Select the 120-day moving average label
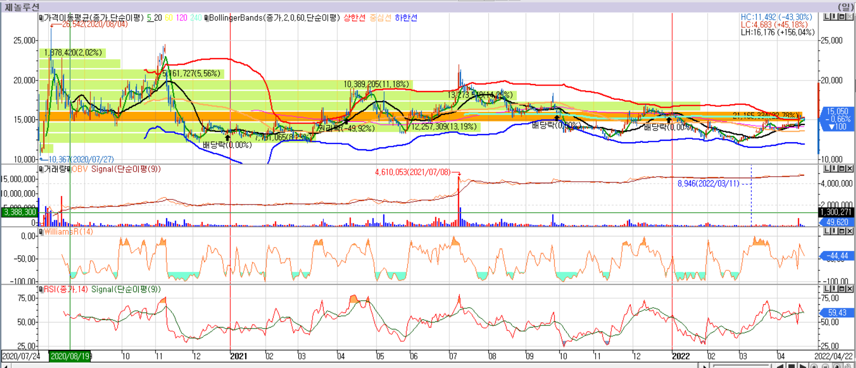The height and width of the screenshot is (368, 856). (x=181, y=18)
